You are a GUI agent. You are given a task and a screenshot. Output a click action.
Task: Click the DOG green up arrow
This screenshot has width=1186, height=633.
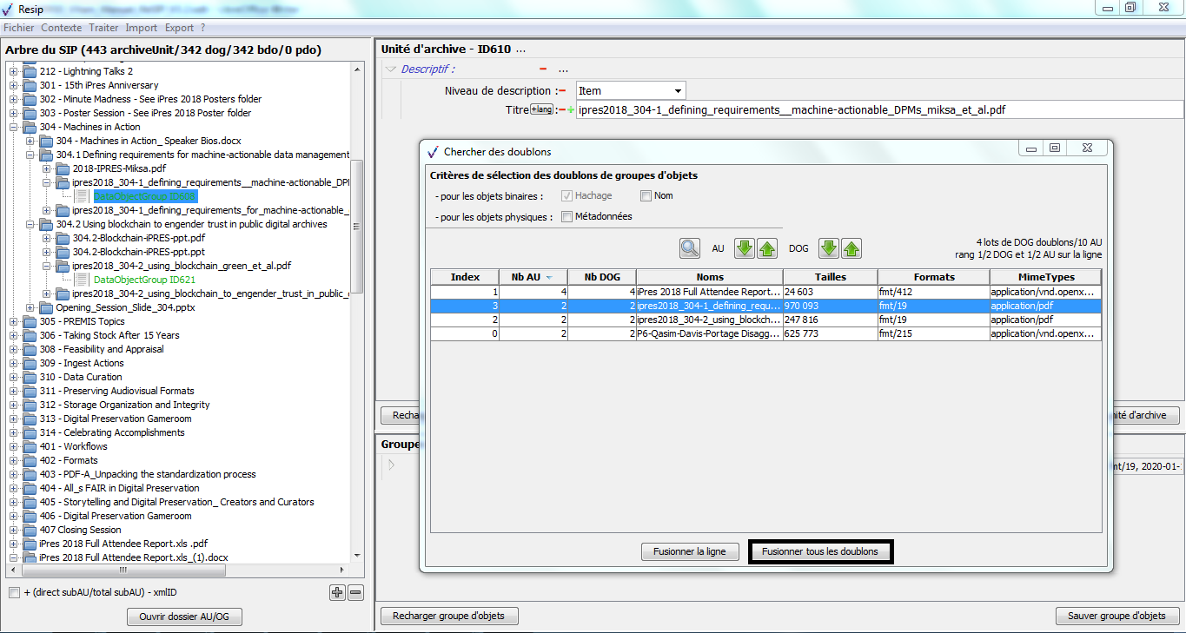click(x=851, y=248)
